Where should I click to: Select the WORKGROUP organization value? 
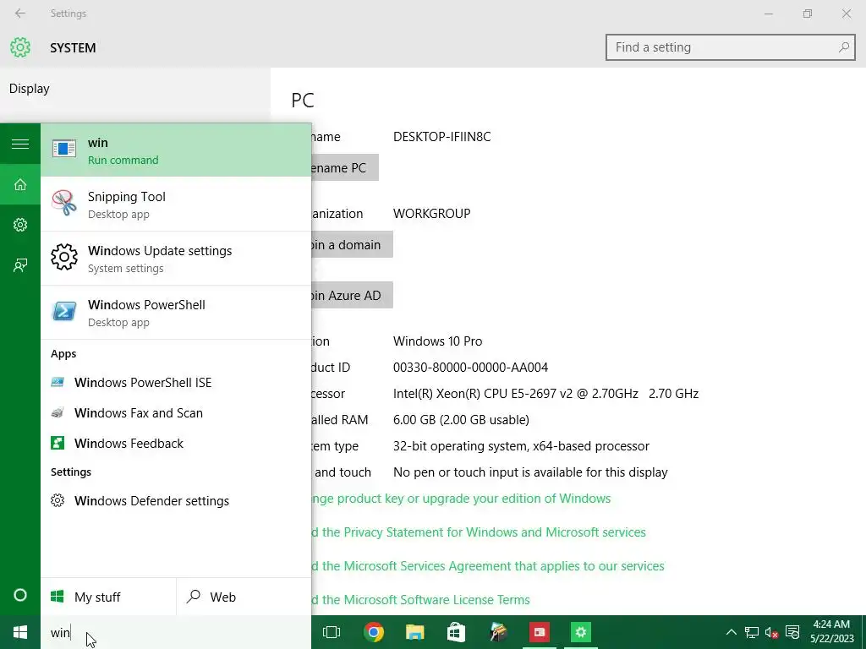[x=432, y=214]
